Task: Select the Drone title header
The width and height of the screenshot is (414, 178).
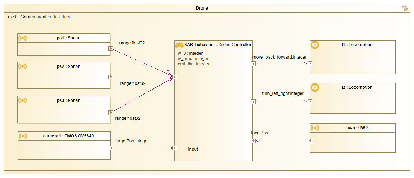Action: click(202, 8)
